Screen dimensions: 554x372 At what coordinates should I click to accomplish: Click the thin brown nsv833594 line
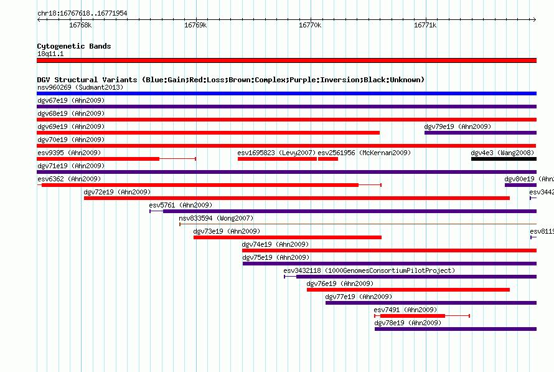[x=358, y=224]
